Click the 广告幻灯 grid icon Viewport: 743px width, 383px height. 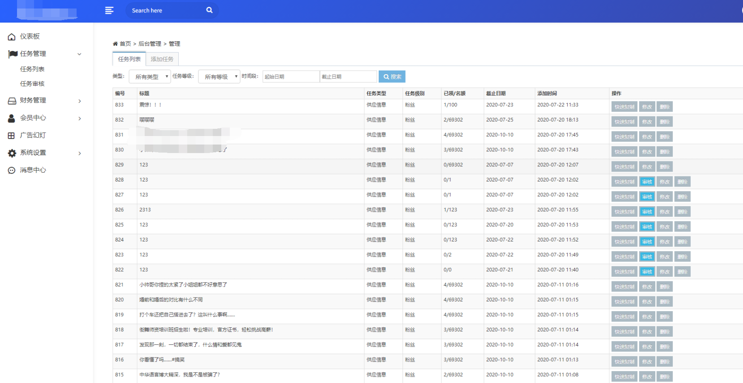click(11, 136)
